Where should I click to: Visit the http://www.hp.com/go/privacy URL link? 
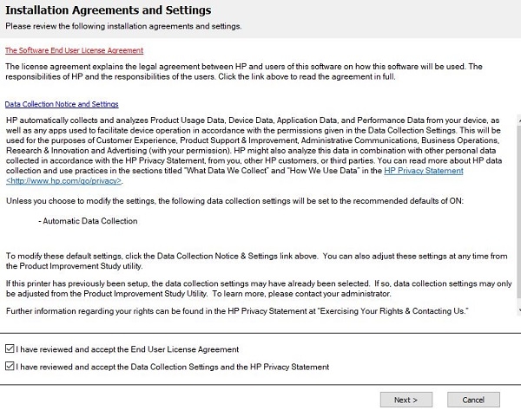[x=64, y=181]
